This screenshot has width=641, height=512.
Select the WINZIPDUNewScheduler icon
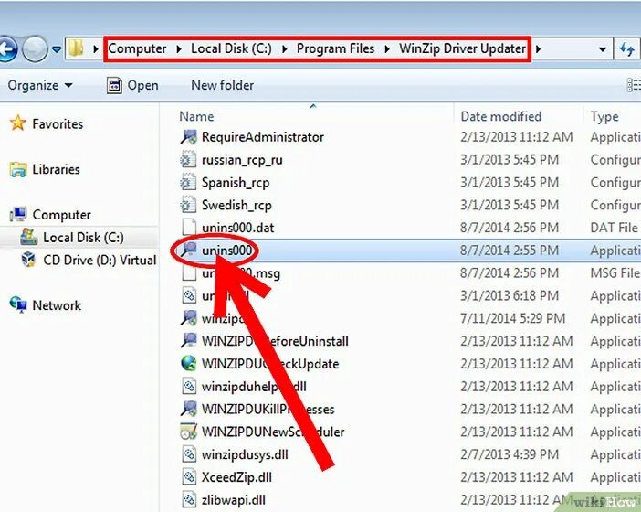tap(188, 432)
